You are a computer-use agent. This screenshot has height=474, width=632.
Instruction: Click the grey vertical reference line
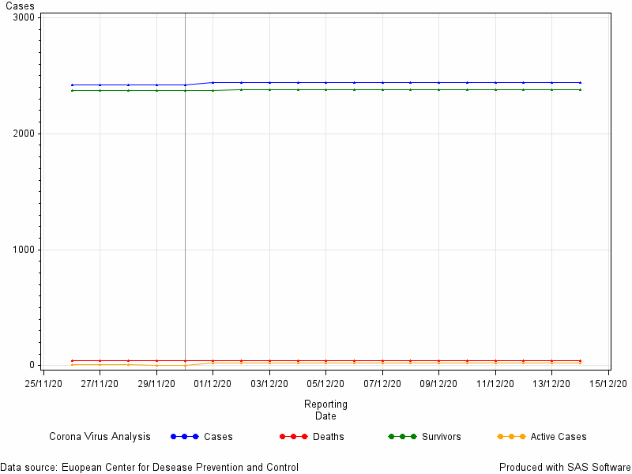pos(185,191)
